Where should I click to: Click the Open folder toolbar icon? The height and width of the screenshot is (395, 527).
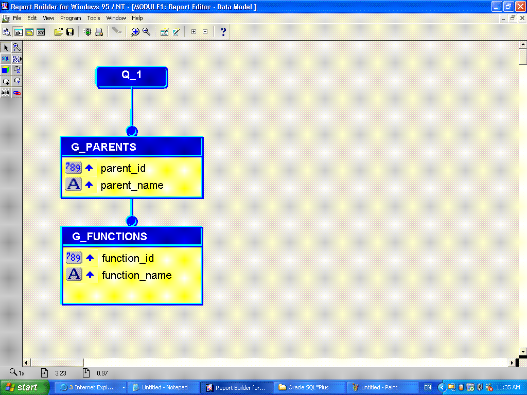[58, 32]
